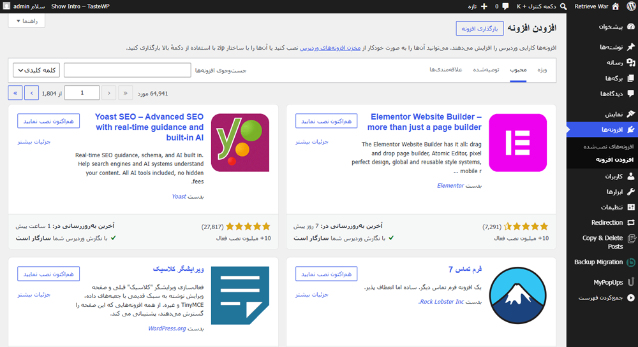Screen dimensions: 638x347
Task: Click the tools wrench icon in sidebar
Action: [x=631, y=192]
